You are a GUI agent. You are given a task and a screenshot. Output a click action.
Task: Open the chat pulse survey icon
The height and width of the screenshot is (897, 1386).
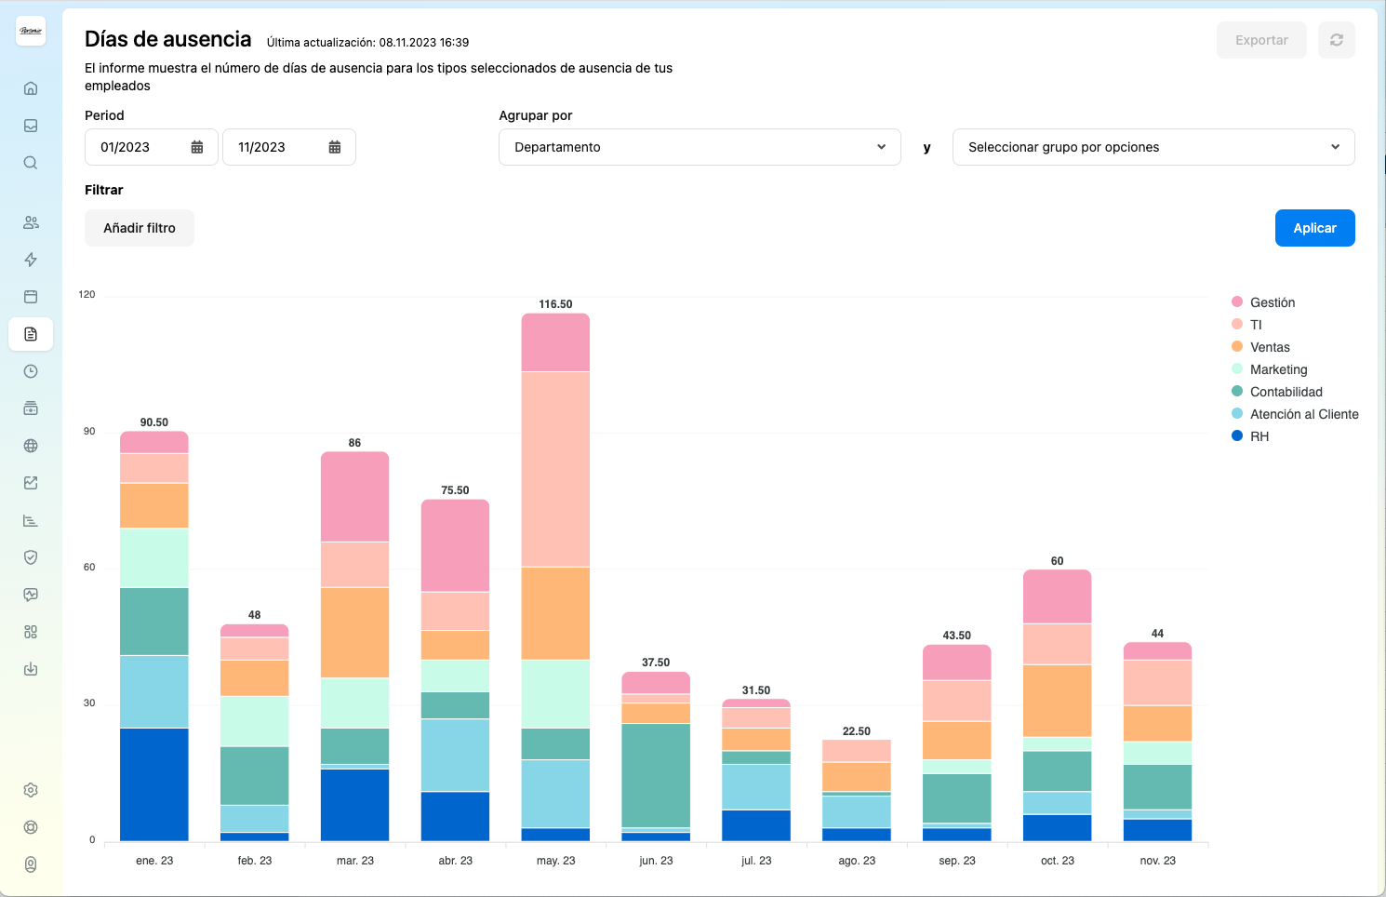pos(31,595)
